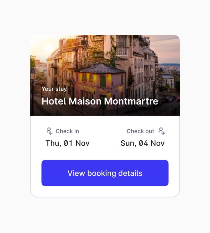
Task: Click the parked cars in the photo
Action: [169, 100]
